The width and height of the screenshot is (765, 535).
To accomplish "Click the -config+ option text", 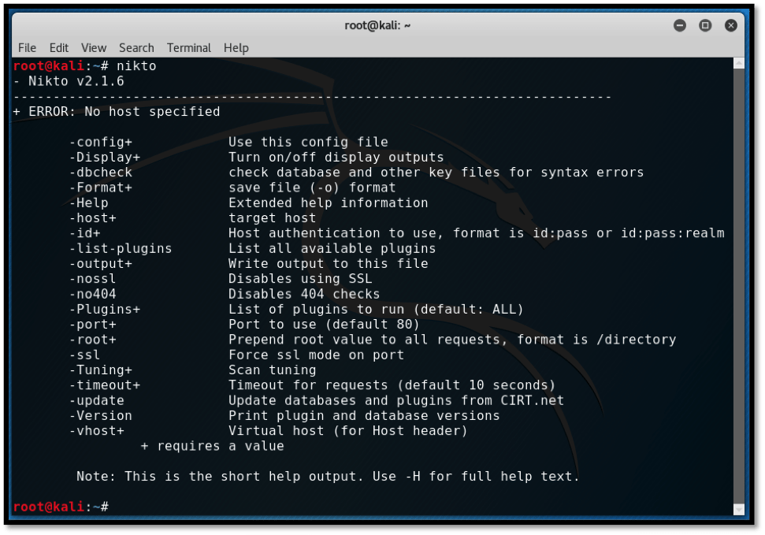I will (x=100, y=143).
